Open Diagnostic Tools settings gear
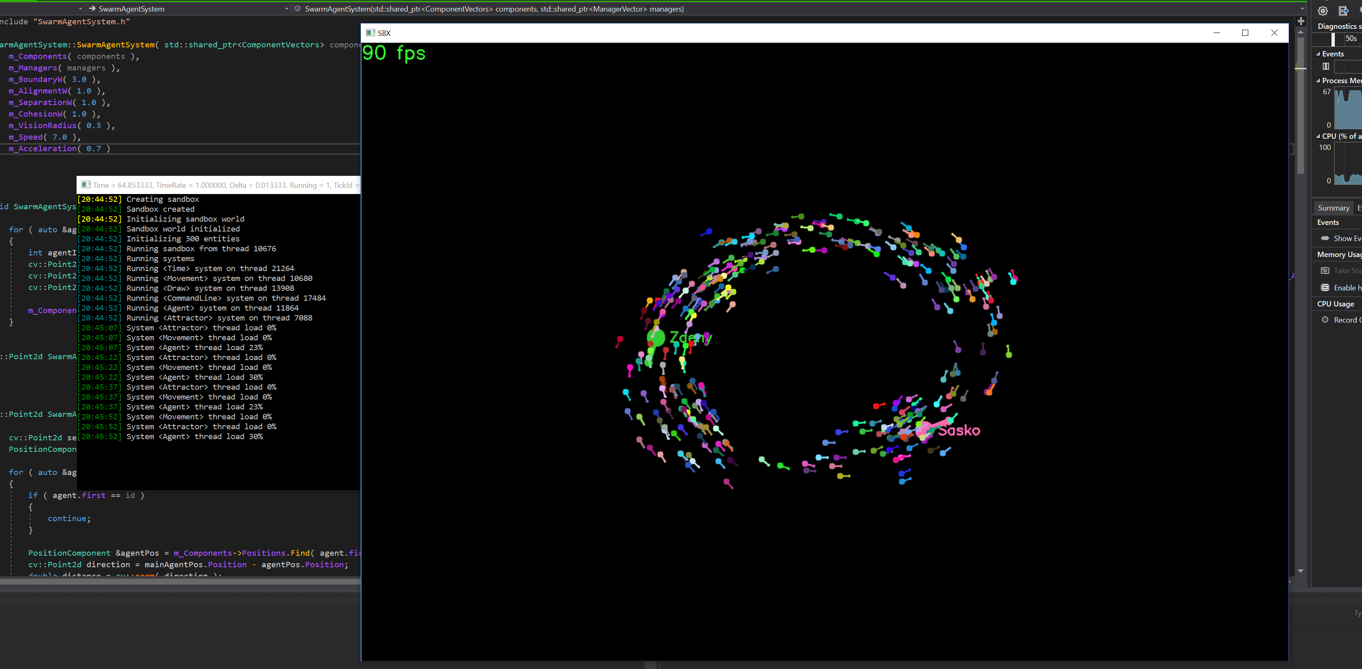The image size is (1362, 669). click(x=1322, y=11)
